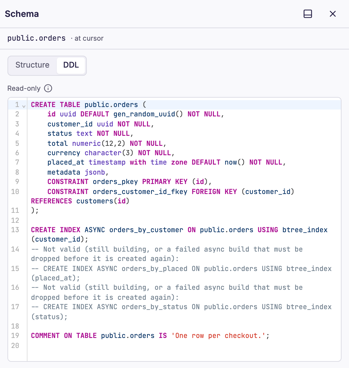Click 'jsonb' type on line 8

tap(95, 172)
